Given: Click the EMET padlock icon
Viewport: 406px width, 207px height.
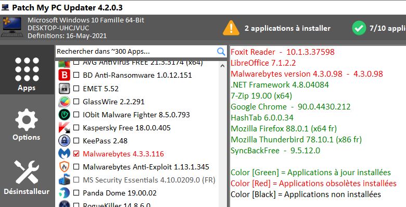Looking at the screenshot, I should point(64,89).
